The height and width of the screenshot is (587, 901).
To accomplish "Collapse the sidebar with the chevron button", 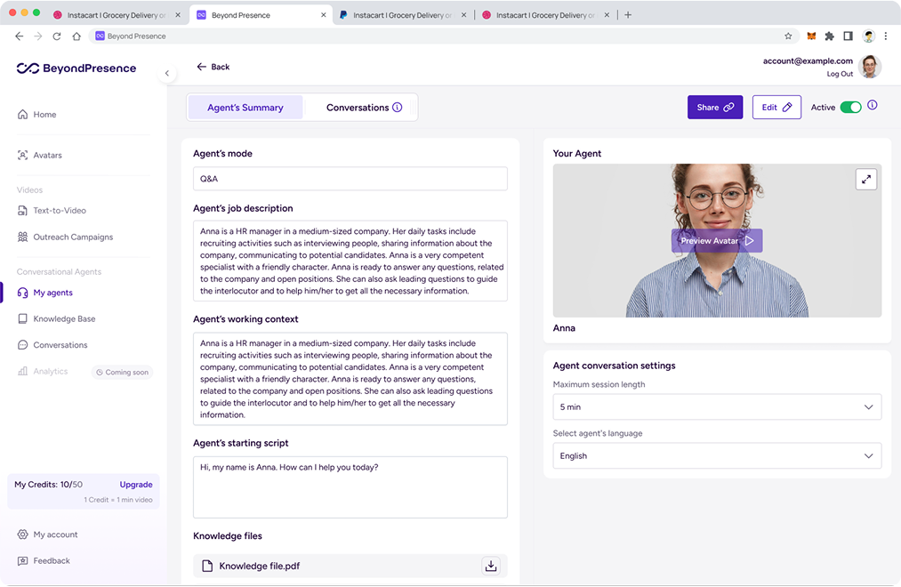I will pyautogui.click(x=166, y=73).
